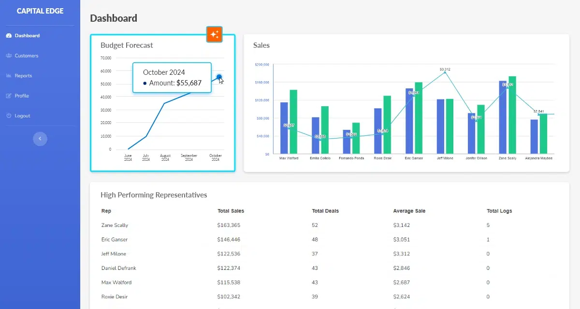Click the CAPITAL EDGE brand title
This screenshot has height=309, width=580.
[x=40, y=11]
